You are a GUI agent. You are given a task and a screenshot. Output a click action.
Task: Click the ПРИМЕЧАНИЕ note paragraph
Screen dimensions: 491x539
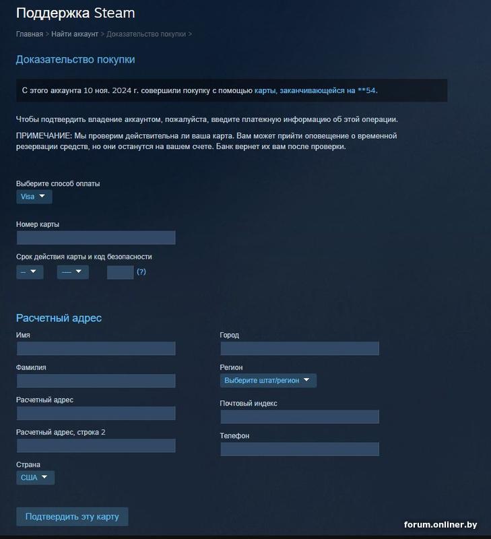pyautogui.click(x=206, y=141)
